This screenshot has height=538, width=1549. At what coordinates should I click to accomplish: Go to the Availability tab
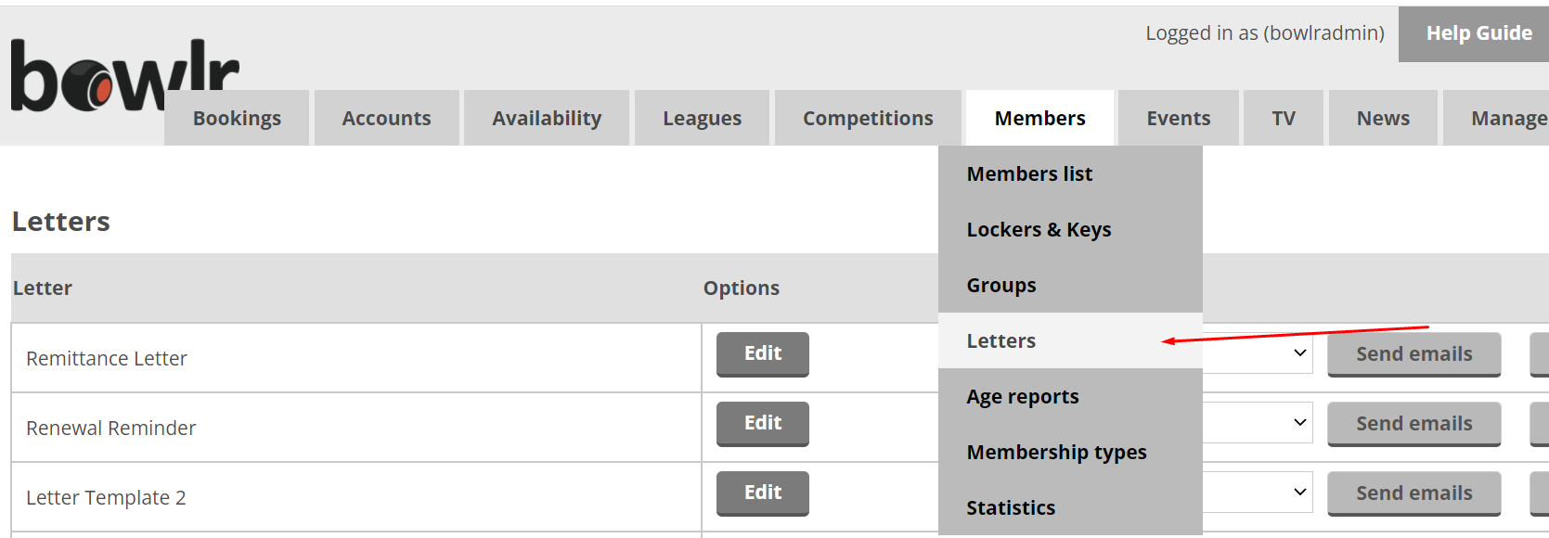547,119
